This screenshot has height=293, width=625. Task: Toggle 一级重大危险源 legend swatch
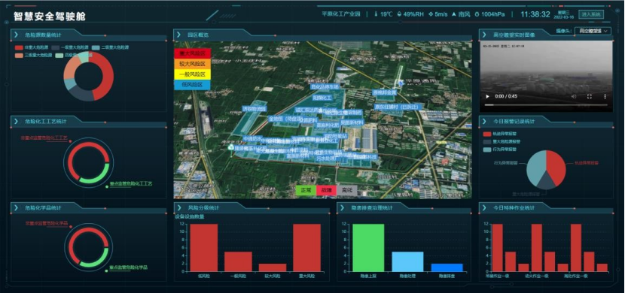pos(56,47)
